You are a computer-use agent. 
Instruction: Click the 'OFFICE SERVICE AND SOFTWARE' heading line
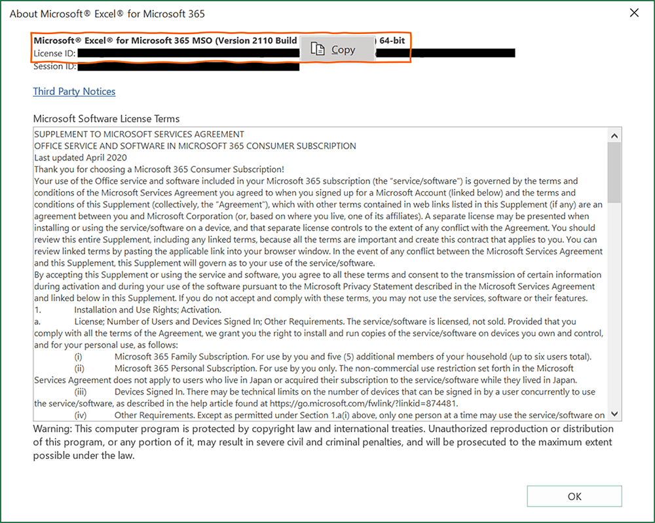coord(195,146)
